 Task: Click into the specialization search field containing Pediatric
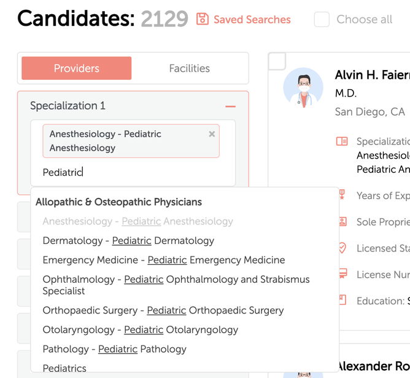[133, 172]
